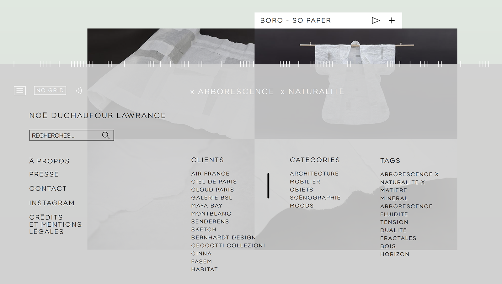The image size is (502, 284).
Task: Select client SKETCH
Action: point(204,229)
